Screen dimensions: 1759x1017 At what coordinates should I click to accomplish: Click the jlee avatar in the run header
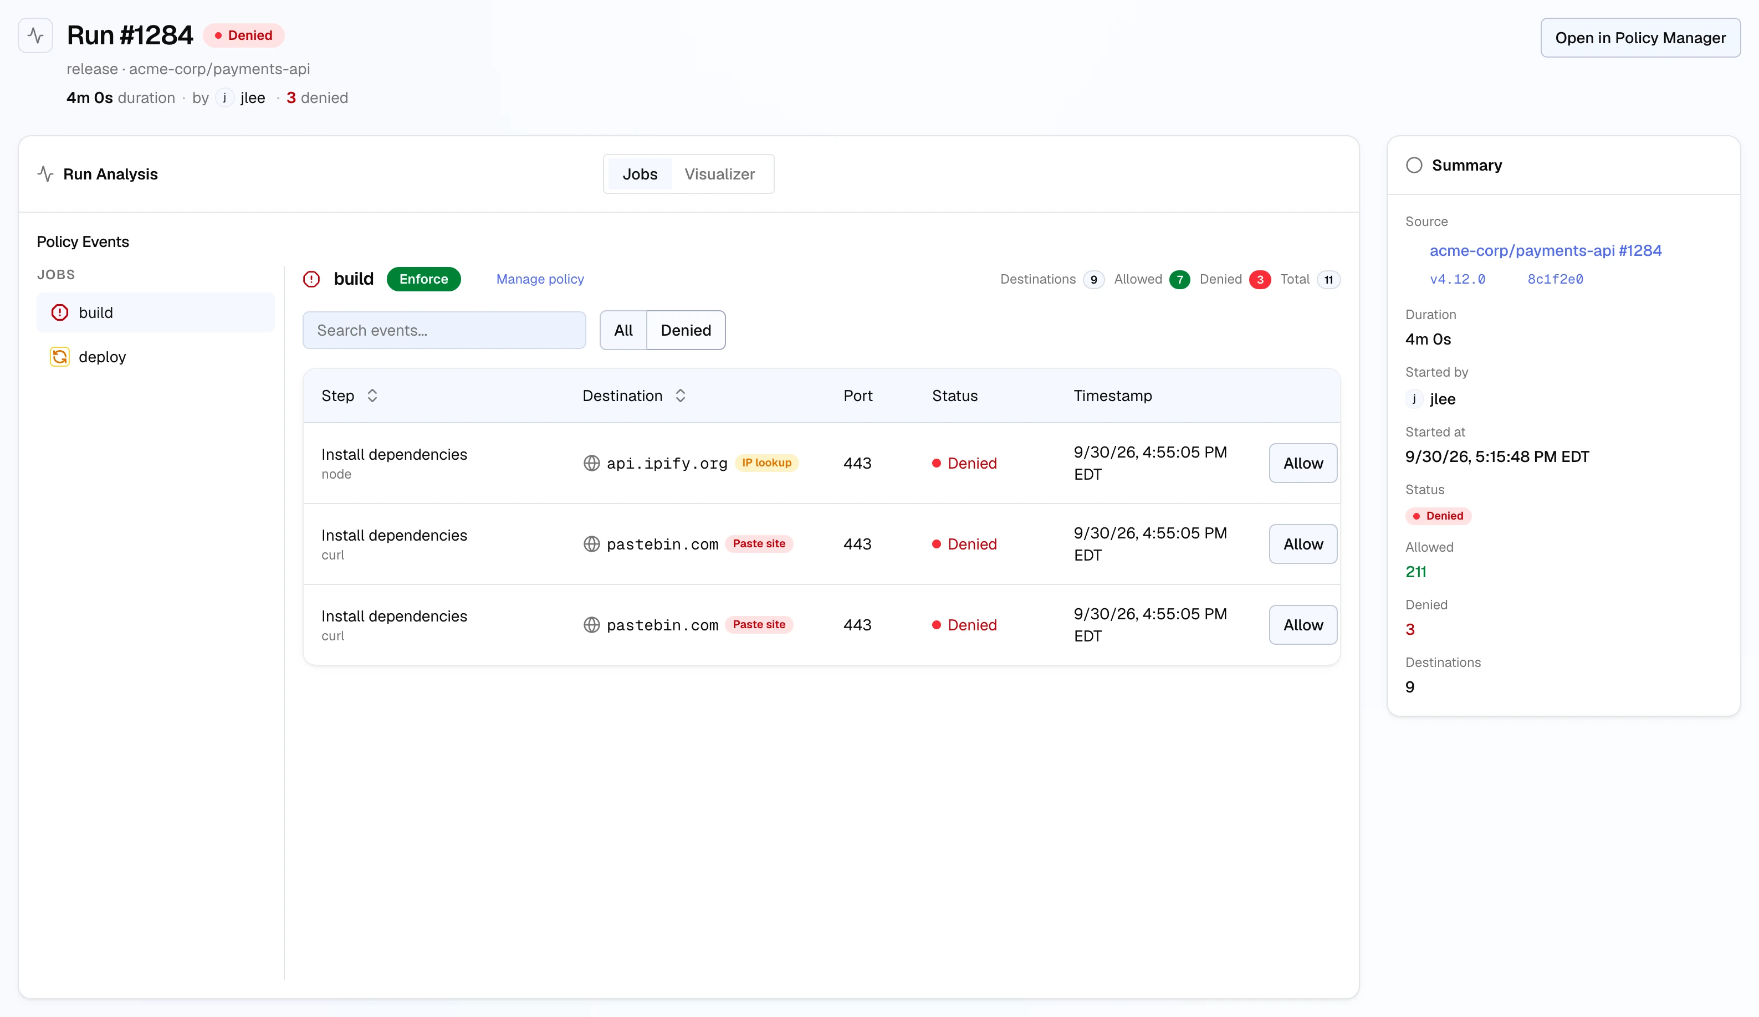[224, 97]
